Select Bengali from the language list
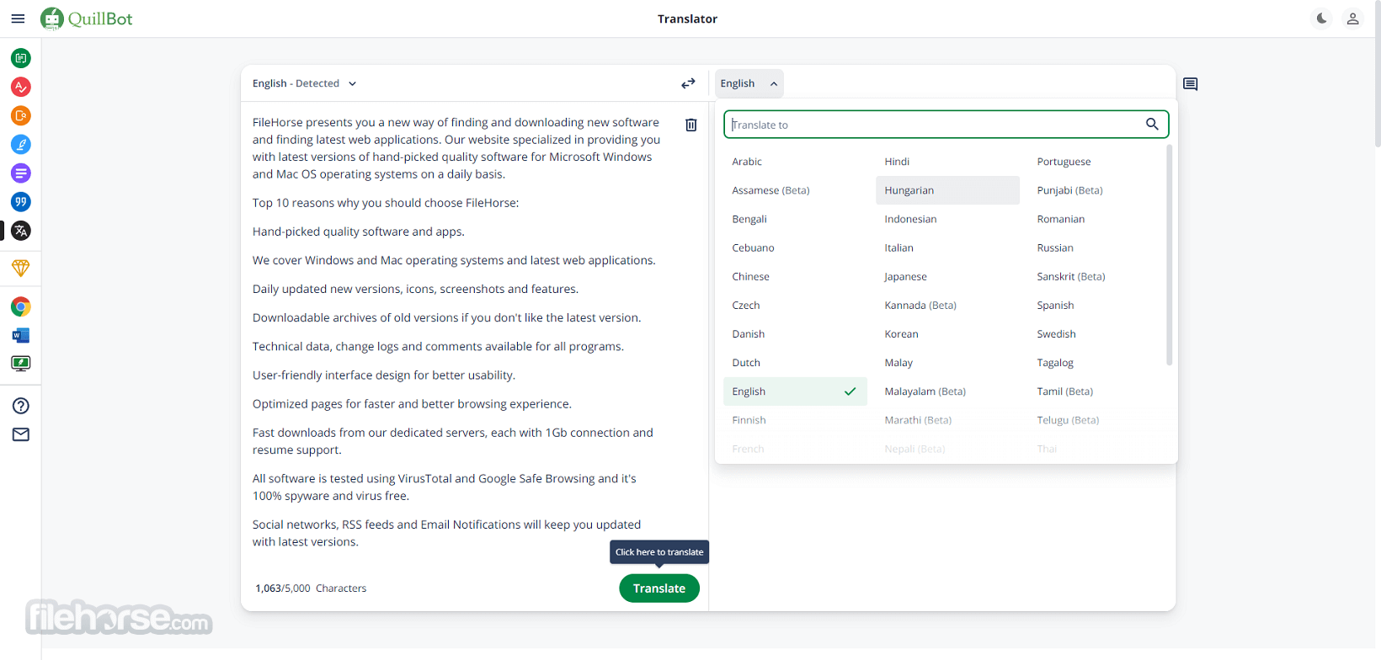 (x=795, y=219)
